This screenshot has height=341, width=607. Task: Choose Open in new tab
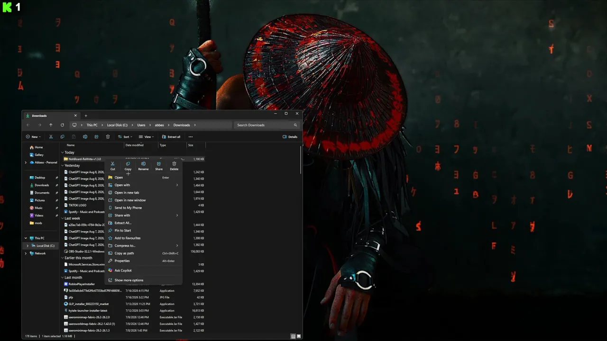coord(144,193)
